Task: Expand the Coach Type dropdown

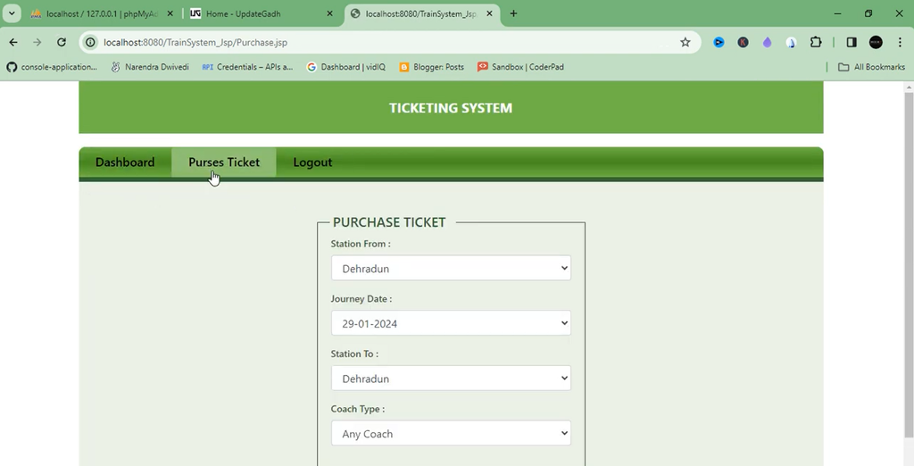Action: tap(451, 433)
